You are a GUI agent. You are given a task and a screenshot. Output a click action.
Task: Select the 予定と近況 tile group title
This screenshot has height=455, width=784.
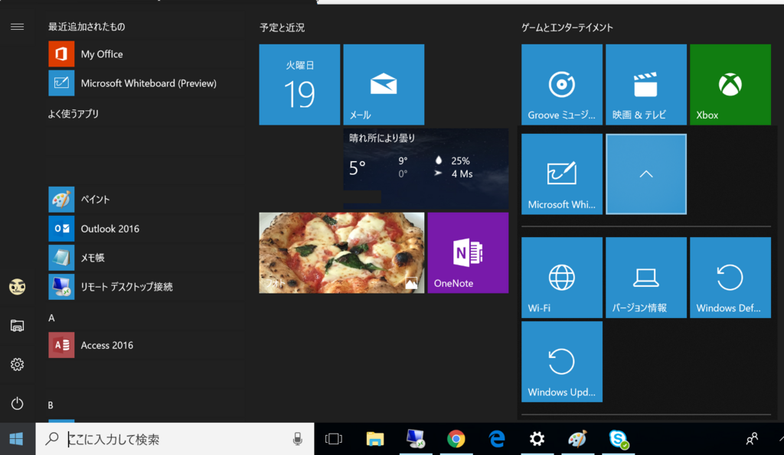point(282,28)
